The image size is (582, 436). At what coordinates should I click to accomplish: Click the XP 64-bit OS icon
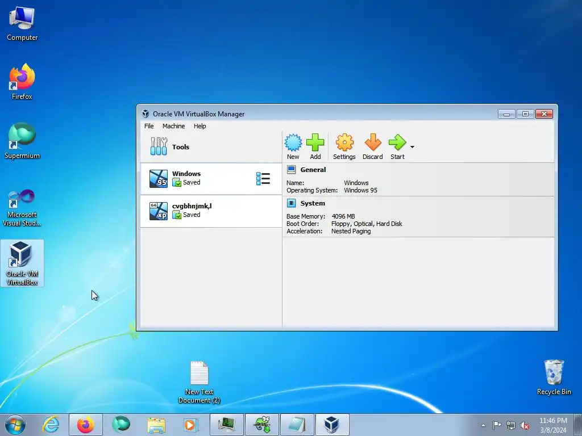[x=159, y=211]
